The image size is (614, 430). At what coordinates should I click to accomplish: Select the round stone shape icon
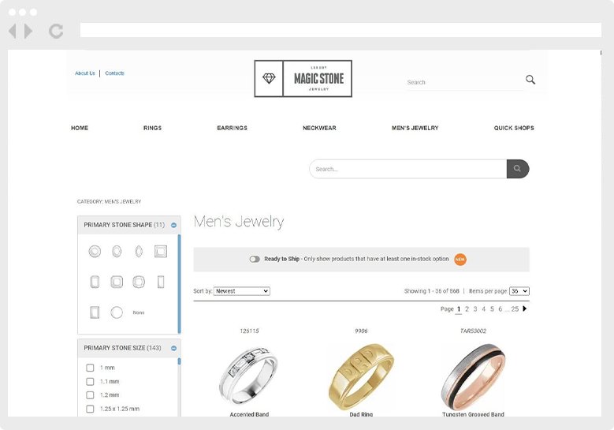pos(95,251)
